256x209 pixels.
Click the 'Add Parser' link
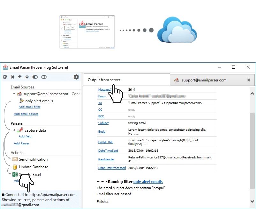22,143
